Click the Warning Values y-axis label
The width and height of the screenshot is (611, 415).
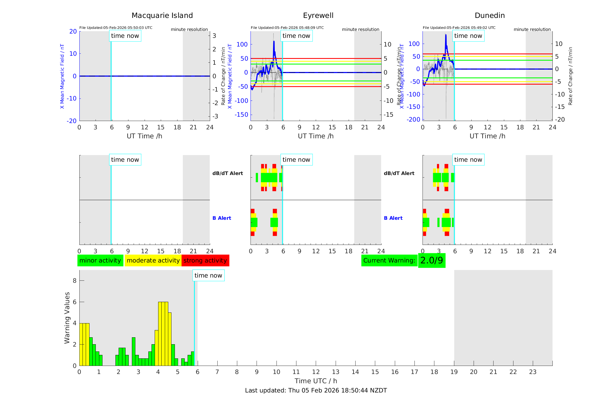tap(67, 318)
